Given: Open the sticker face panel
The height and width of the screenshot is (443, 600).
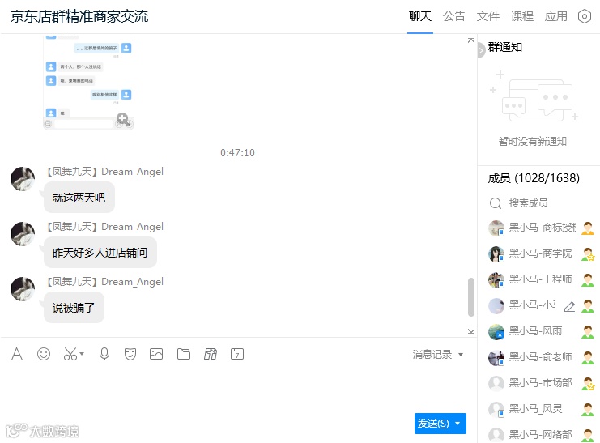Looking at the screenshot, I should click(130, 354).
